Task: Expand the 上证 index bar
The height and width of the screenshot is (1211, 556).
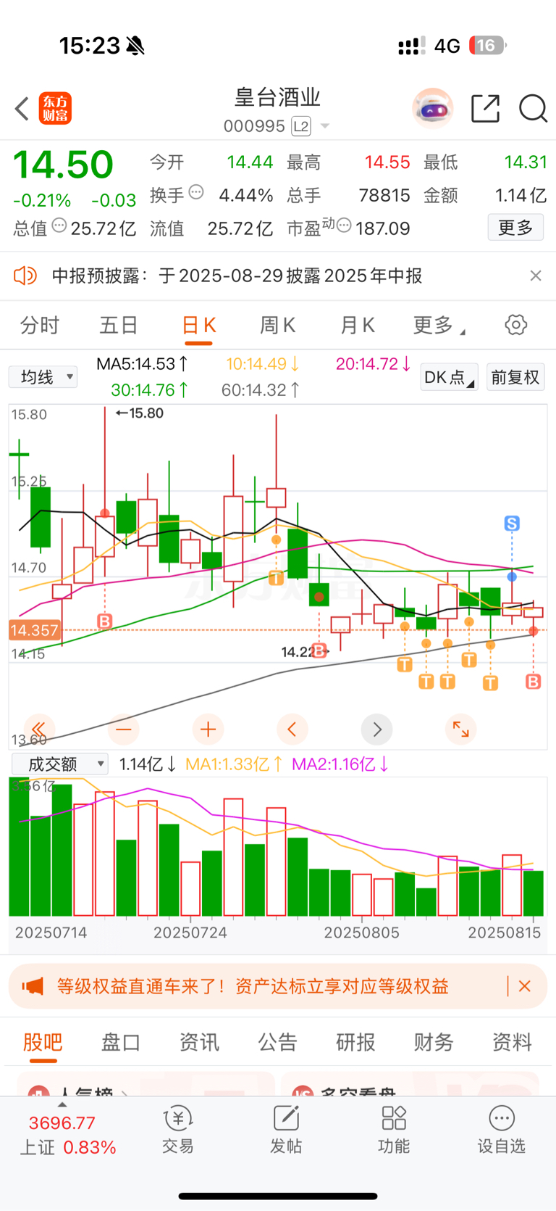Action: (x=62, y=1105)
